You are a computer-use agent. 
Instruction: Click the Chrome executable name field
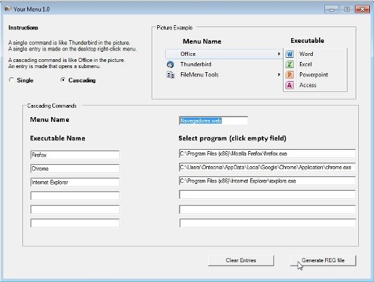pyautogui.click(x=75, y=168)
